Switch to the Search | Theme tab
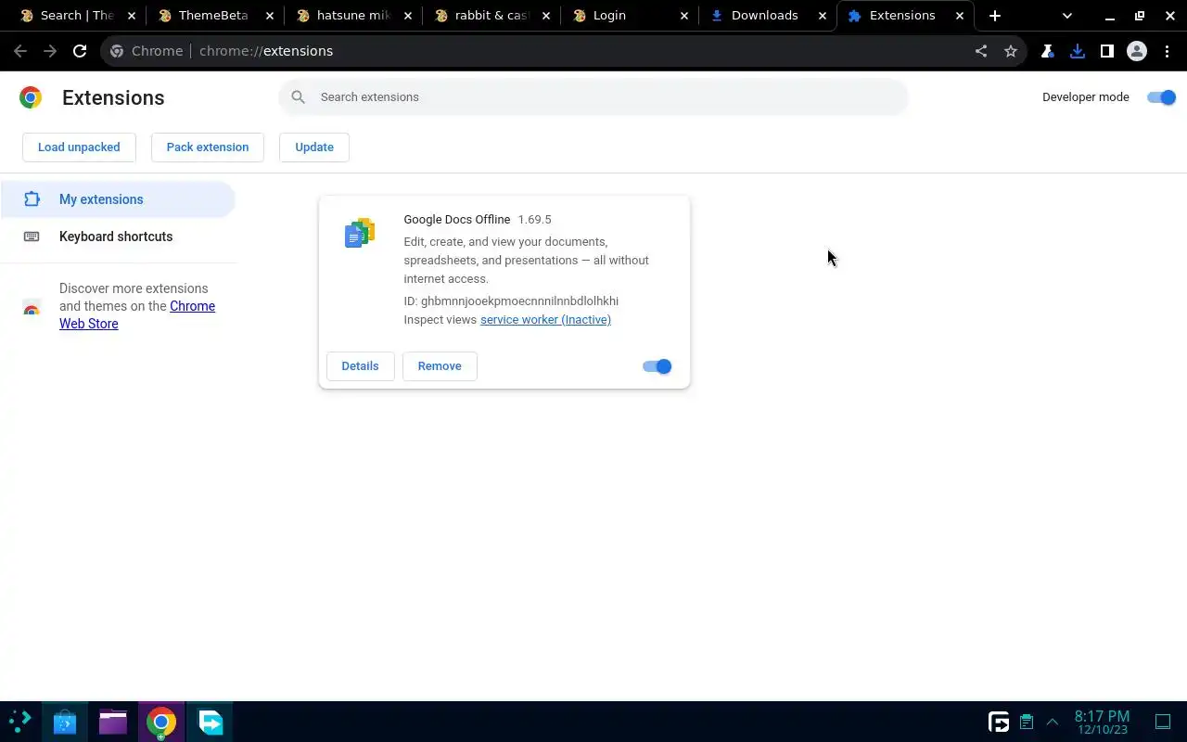 tap(78, 16)
